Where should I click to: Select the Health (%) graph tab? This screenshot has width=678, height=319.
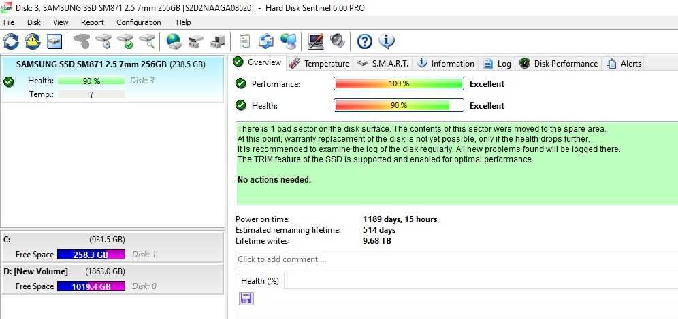click(260, 281)
